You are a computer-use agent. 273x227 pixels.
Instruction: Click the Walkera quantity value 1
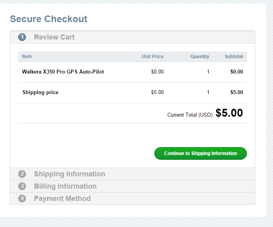click(208, 72)
